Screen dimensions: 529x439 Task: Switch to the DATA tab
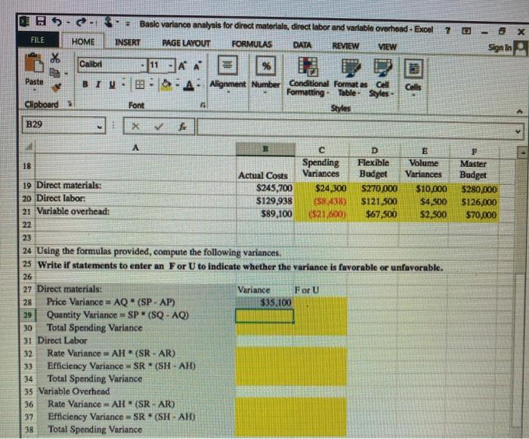[x=302, y=45]
